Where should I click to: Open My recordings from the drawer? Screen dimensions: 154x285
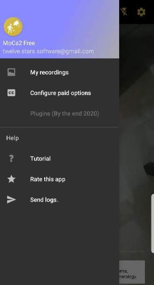point(59,72)
